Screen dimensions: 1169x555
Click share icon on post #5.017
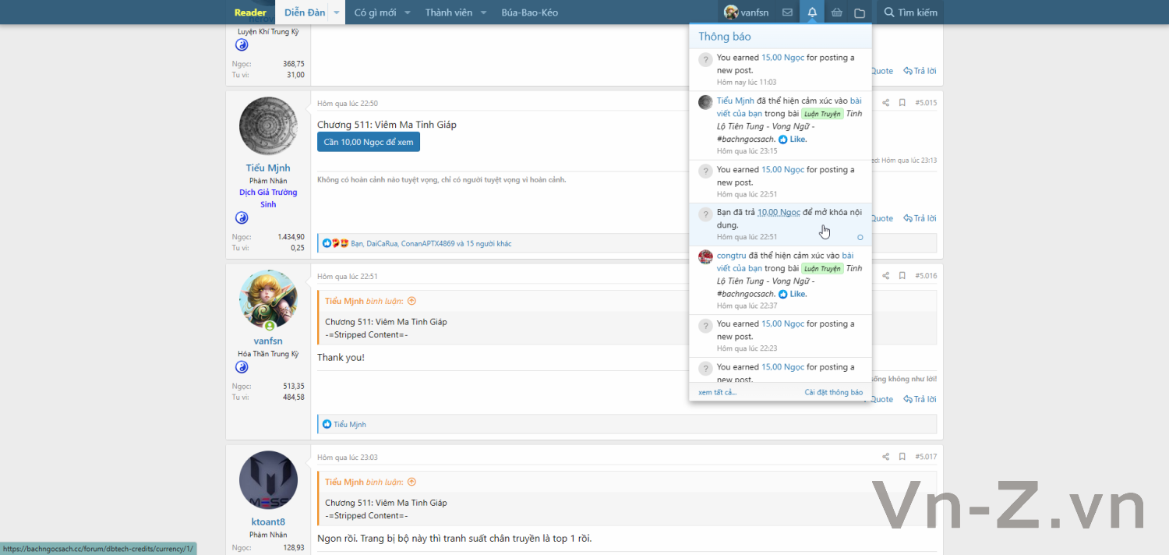[x=885, y=457]
